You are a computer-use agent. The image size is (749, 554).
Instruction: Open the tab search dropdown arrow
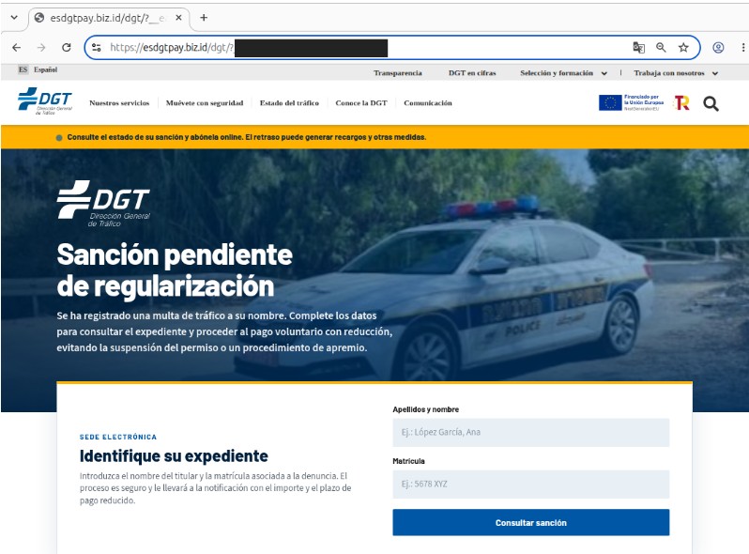[14, 18]
